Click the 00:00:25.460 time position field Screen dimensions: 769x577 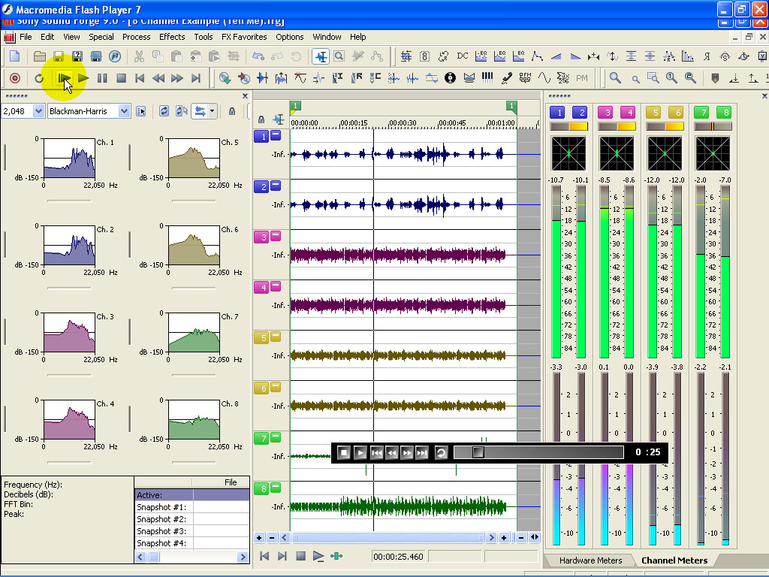(398, 557)
